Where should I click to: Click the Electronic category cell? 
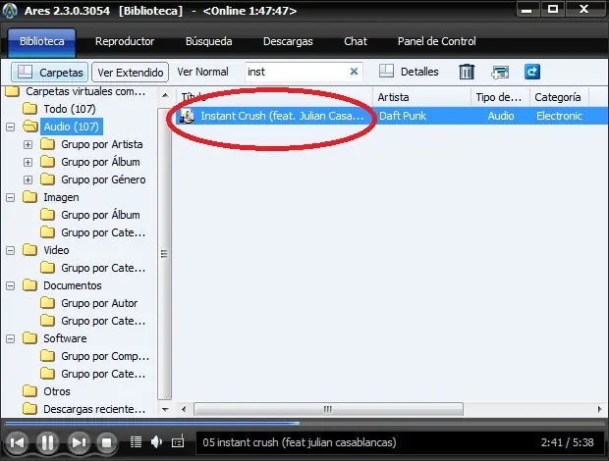(x=559, y=116)
